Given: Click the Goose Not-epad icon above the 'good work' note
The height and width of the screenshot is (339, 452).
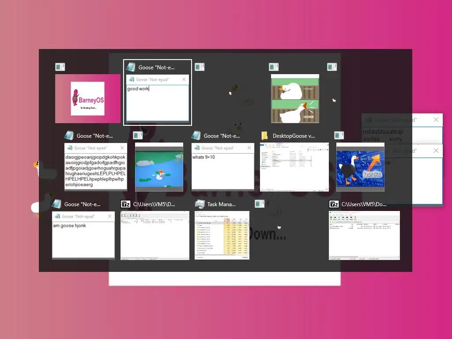Looking at the screenshot, I should point(131,67).
